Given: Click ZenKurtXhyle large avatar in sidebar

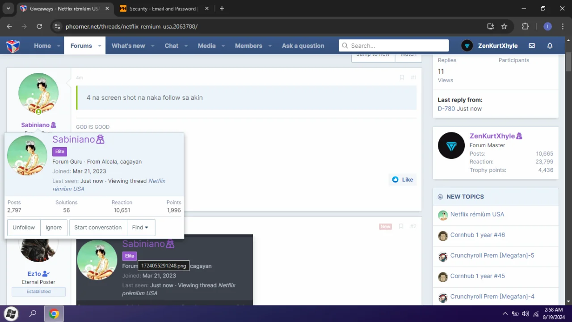Looking at the screenshot, I should (451, 145).
